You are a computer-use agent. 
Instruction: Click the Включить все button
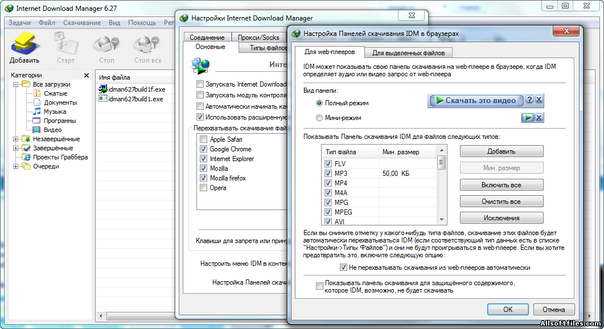502,185
